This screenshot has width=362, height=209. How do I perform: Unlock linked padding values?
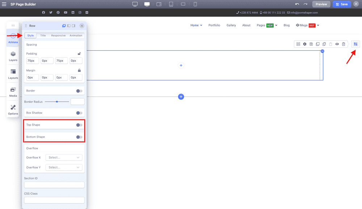(79, 54)
